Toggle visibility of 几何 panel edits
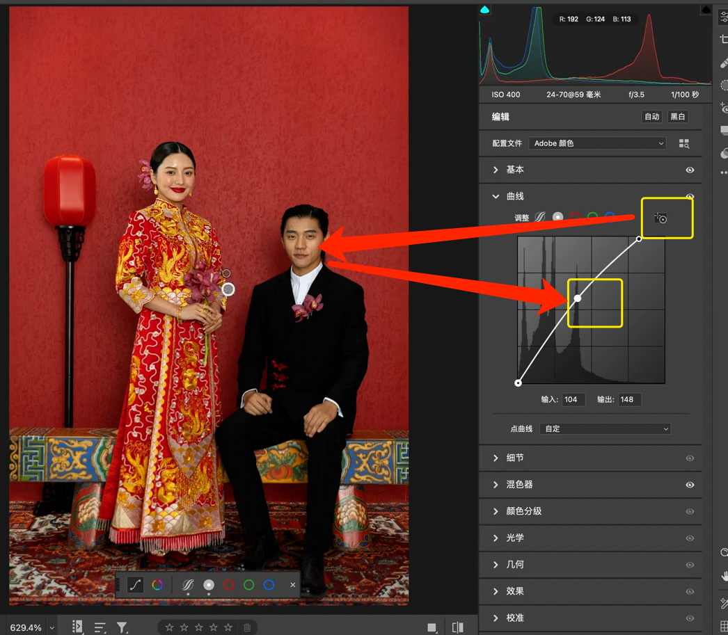The width and height of the screenshot is (728, 635). (690, 565)
